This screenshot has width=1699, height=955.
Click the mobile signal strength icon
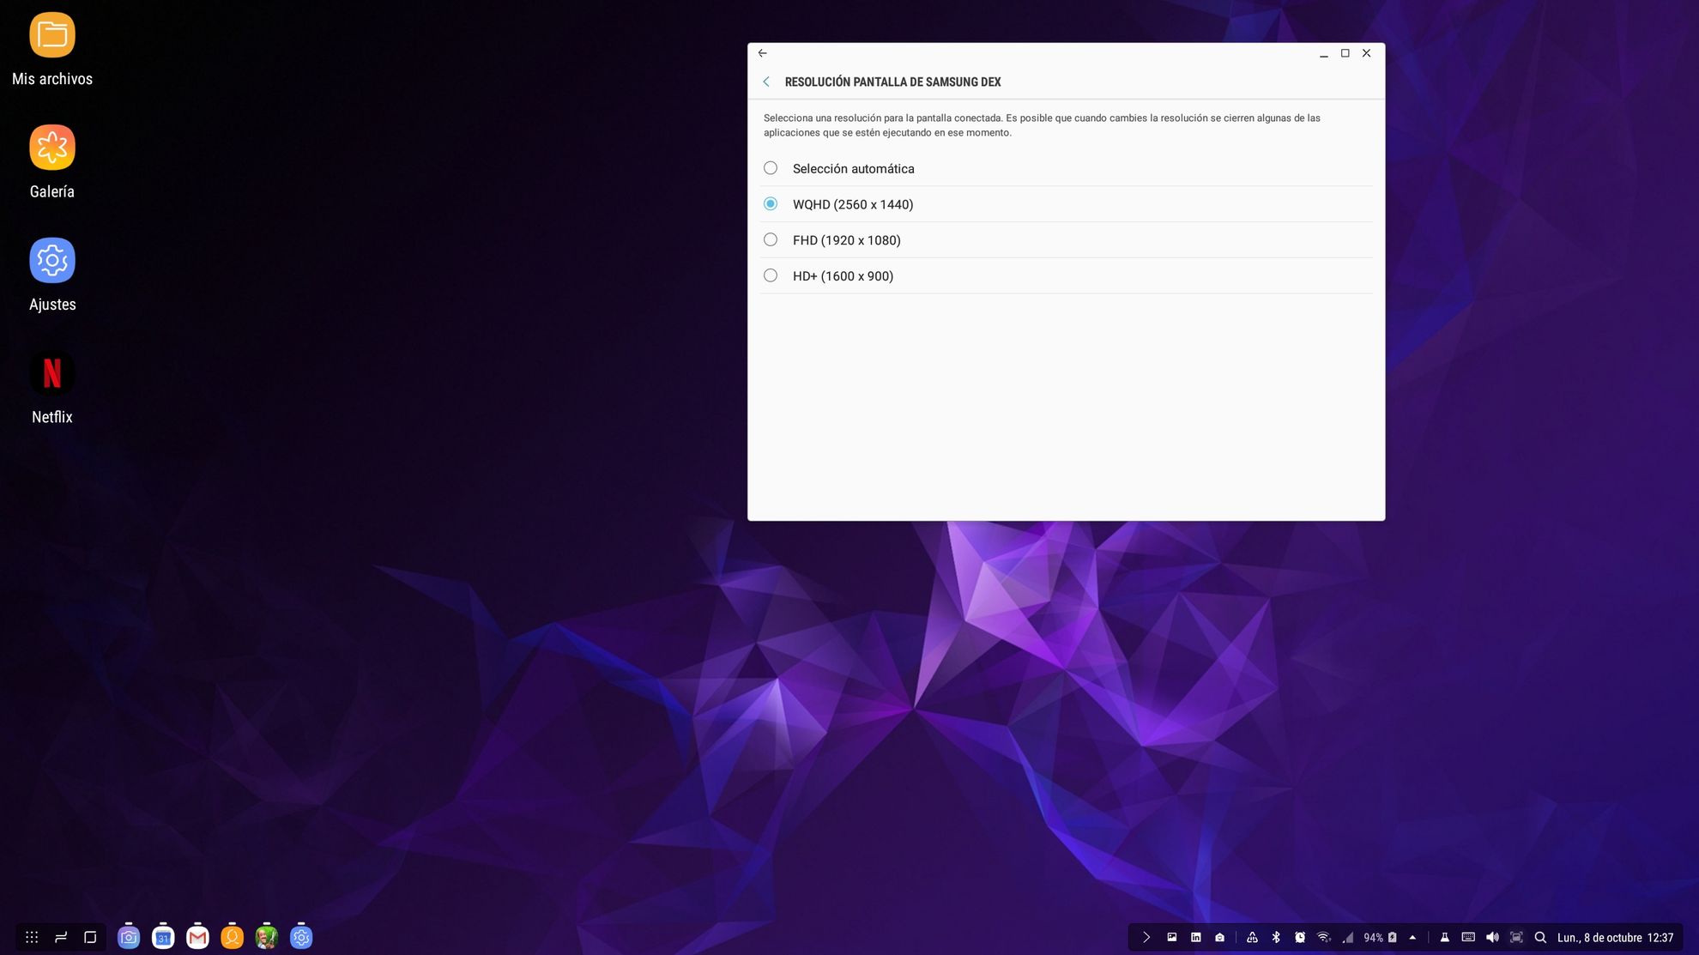click(x=1348, y=938)
